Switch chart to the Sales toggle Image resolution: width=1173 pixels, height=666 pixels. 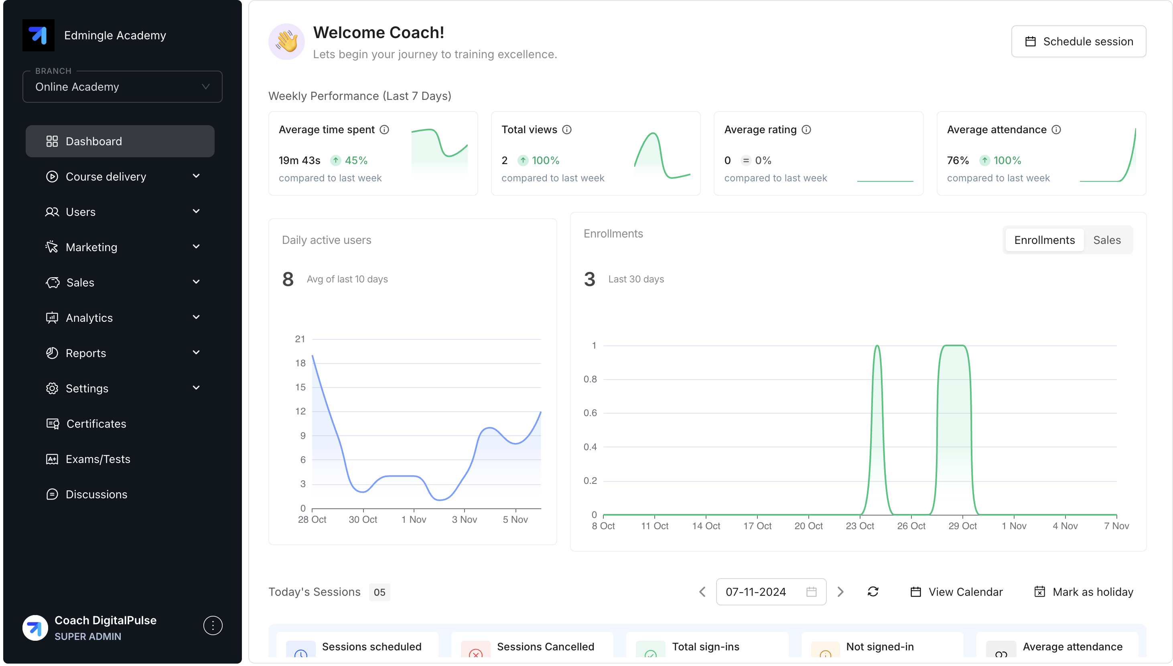[x=1106, y=240]
